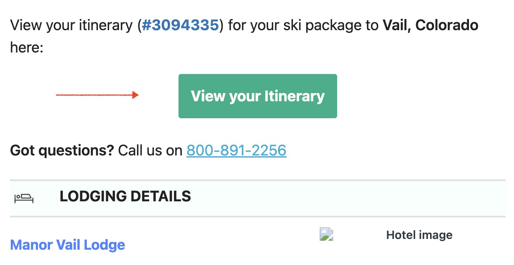Select the LODGING DETAILS section heading

pyautogui.click(x=125, y=196)
